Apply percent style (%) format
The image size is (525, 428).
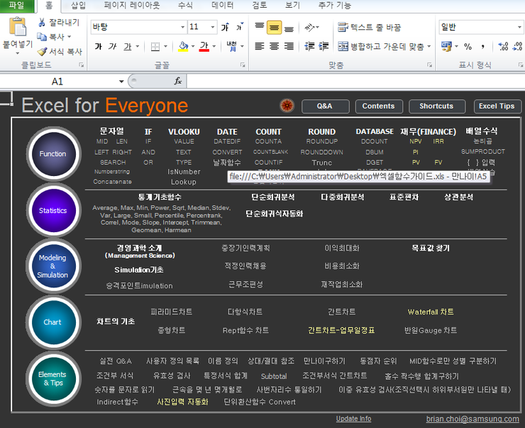[x=468, y=46]
